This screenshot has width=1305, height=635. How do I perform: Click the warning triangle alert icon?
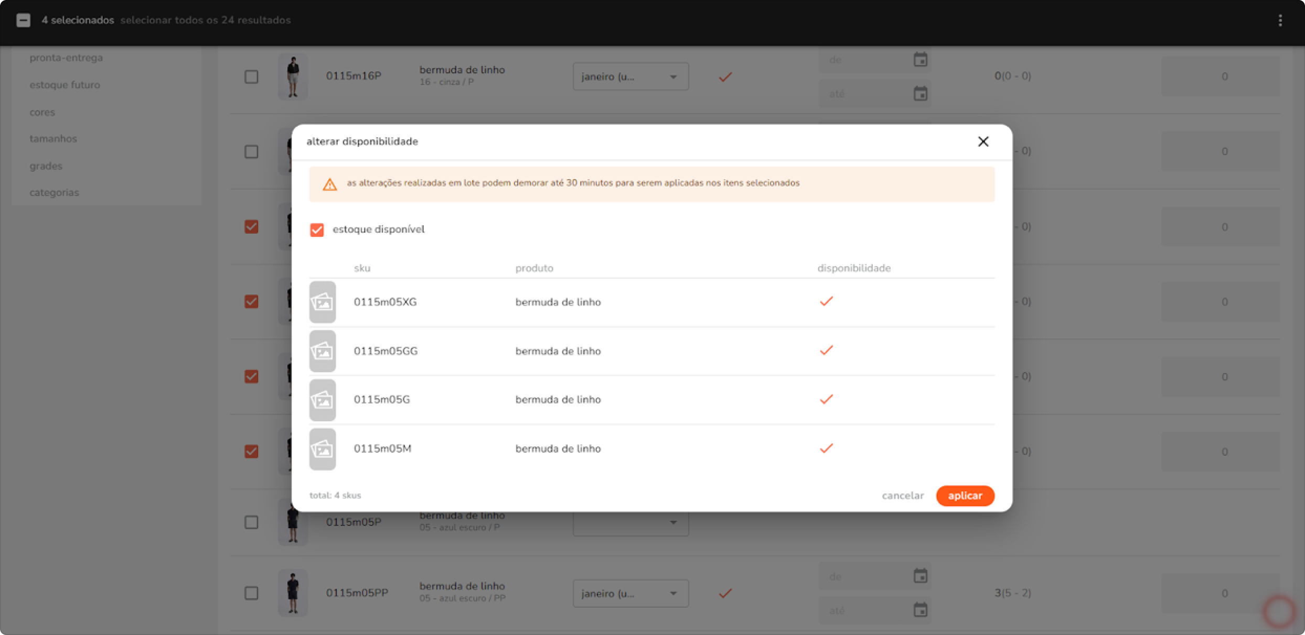click(x=329, y=184)
